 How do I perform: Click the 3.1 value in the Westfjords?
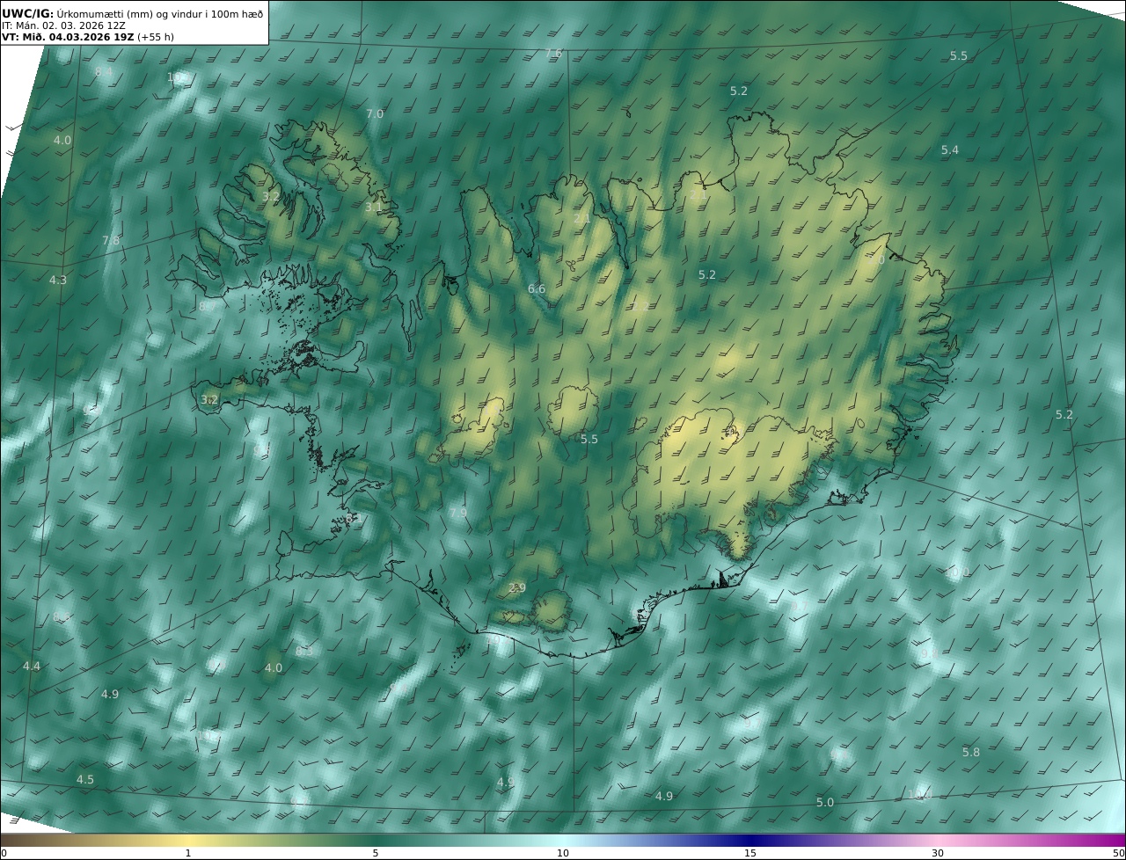click(374, 208)
